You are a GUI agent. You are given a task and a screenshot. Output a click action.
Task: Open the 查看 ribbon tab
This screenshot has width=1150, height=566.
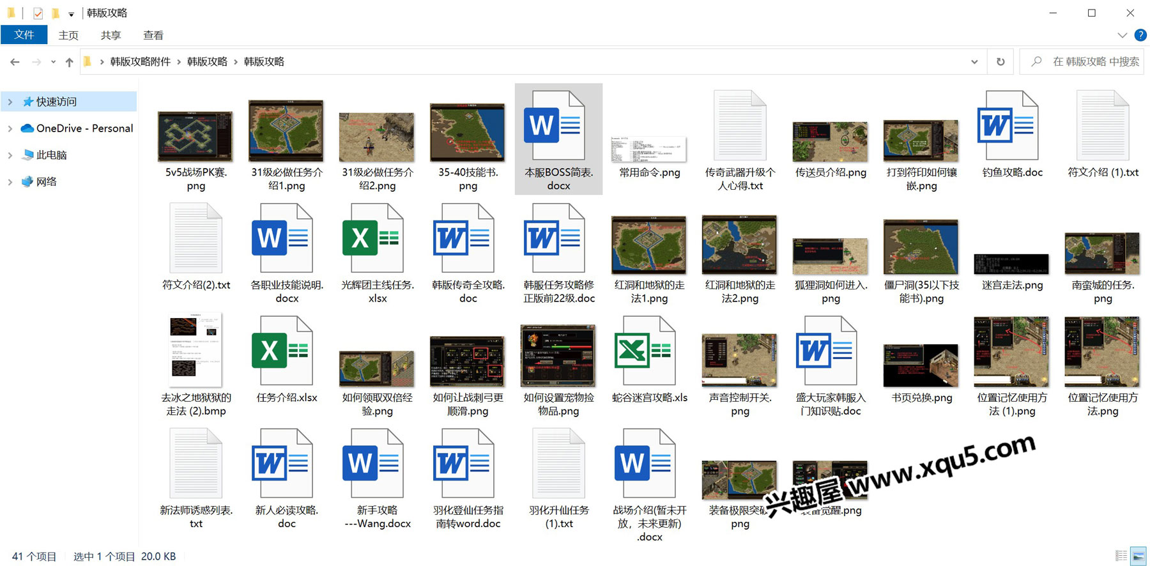coord(153,35)
